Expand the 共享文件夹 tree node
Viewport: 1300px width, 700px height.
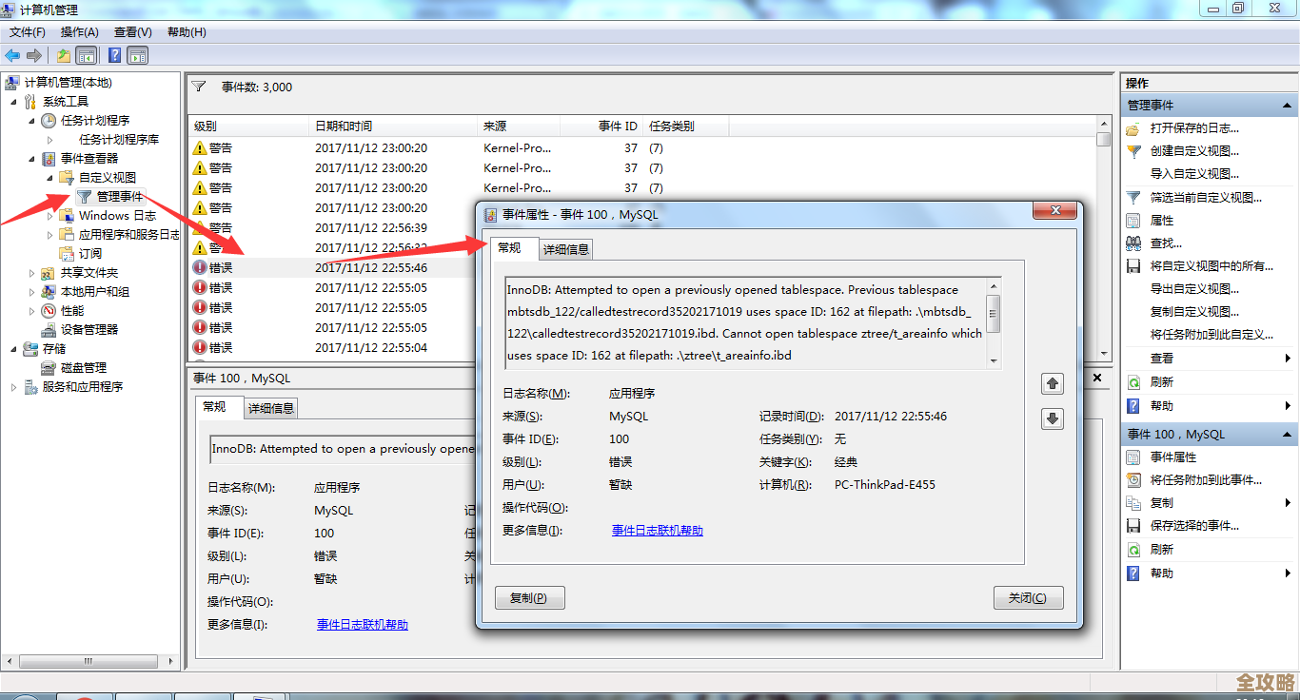click(x=30, y=271)
